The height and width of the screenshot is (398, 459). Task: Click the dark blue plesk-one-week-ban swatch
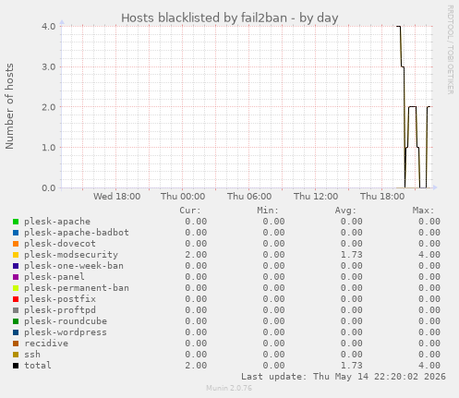[x=16, y=266]
